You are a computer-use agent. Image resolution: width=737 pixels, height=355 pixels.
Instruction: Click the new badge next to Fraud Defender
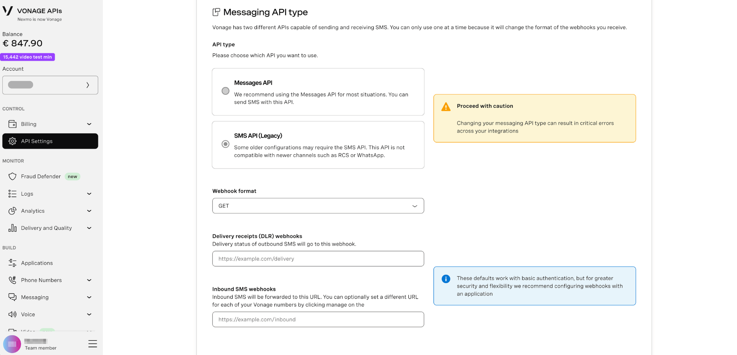coord(72,177)
